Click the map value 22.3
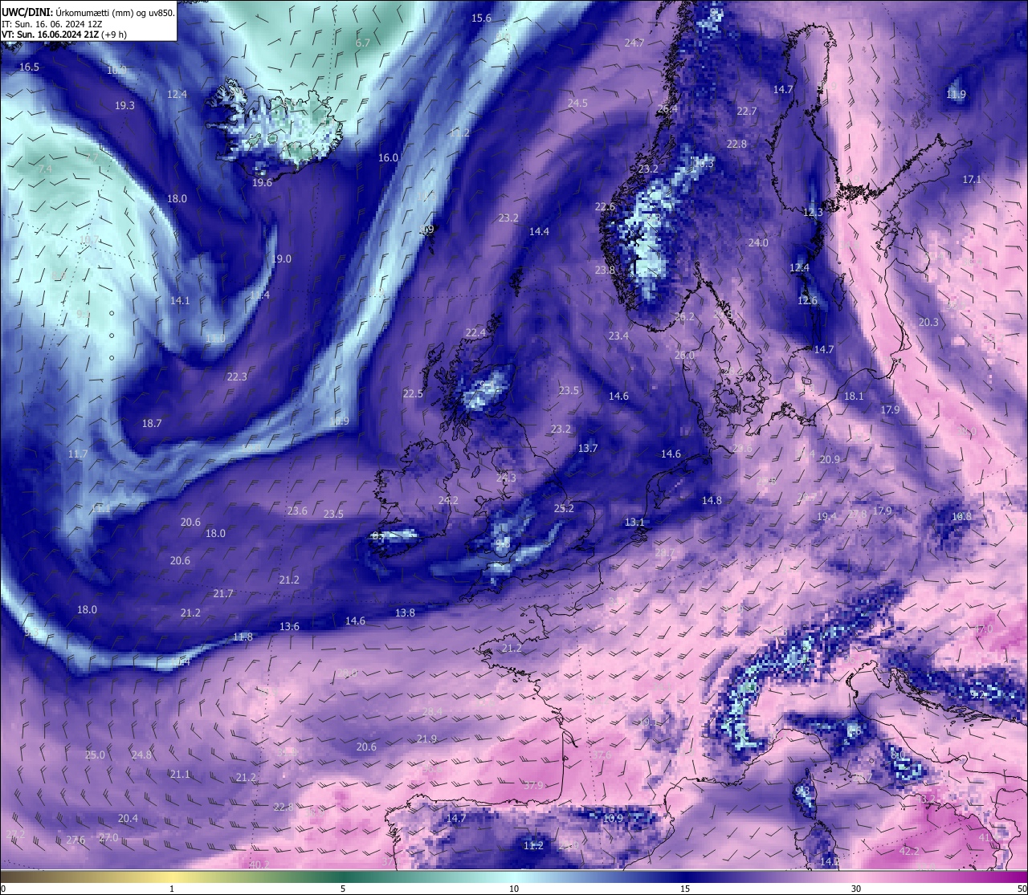This screenshot has height=895, width=1028. pyautogui.click(x=237, y=377)
